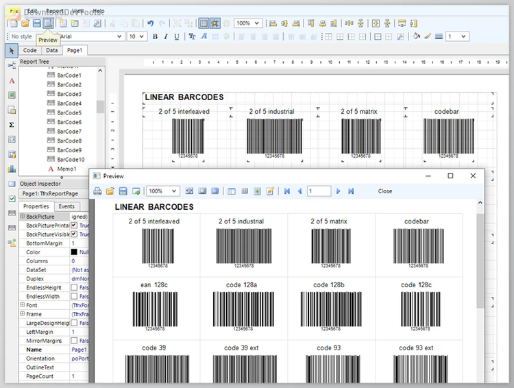Click the Frame Style lines icon
Screen dimensions: 514x388
point(439,36)
